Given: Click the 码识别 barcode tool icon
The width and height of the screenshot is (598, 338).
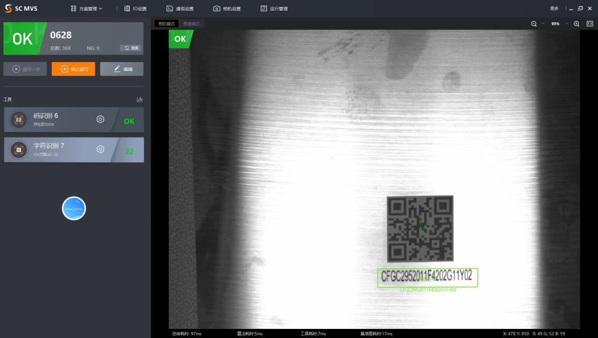Looking at the screenshot, I should point(19,120).
